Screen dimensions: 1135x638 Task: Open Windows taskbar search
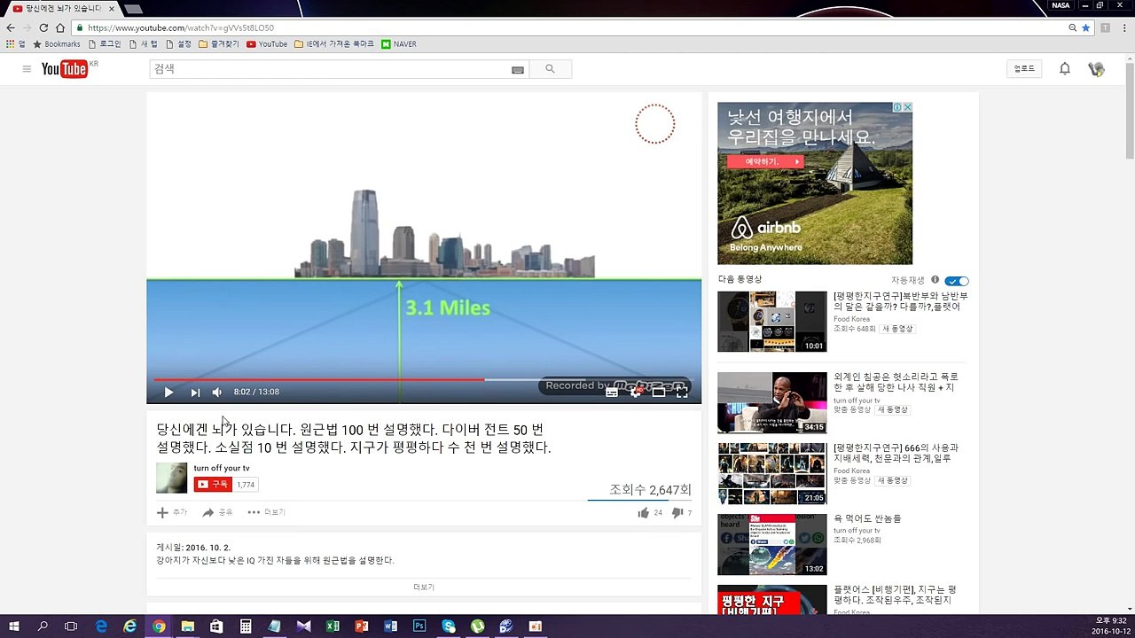coord(43,626)
